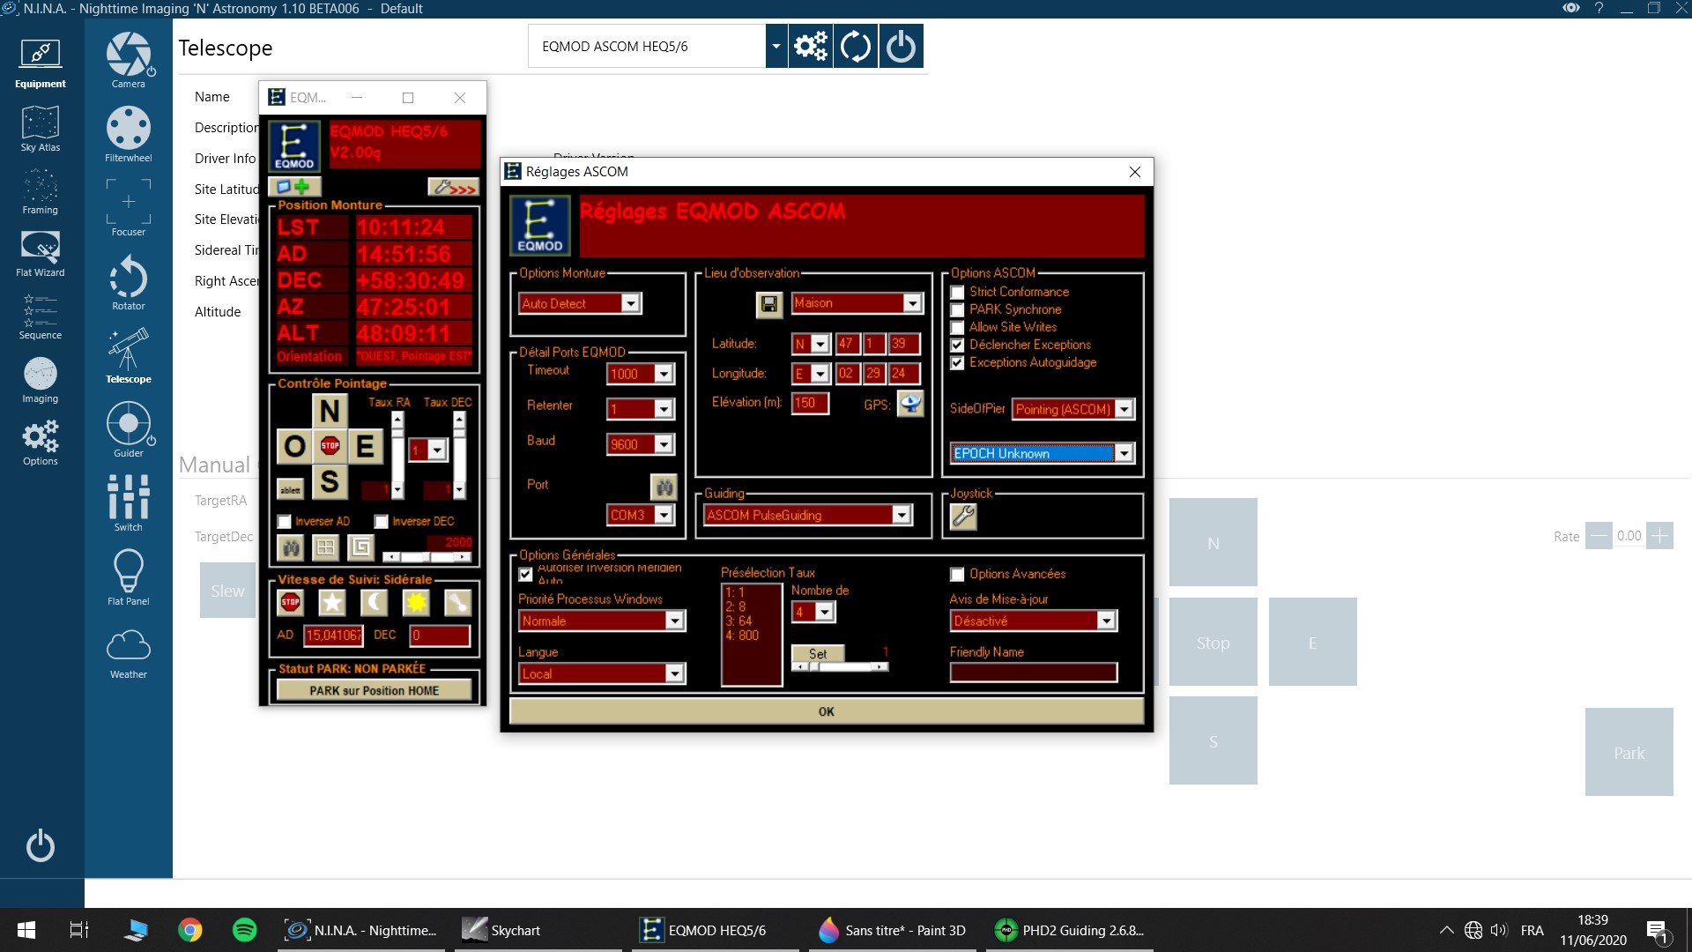This screenshot has height=952, width=1692.
Task: Save observation site with floppy icon
Action: [768, 304]
